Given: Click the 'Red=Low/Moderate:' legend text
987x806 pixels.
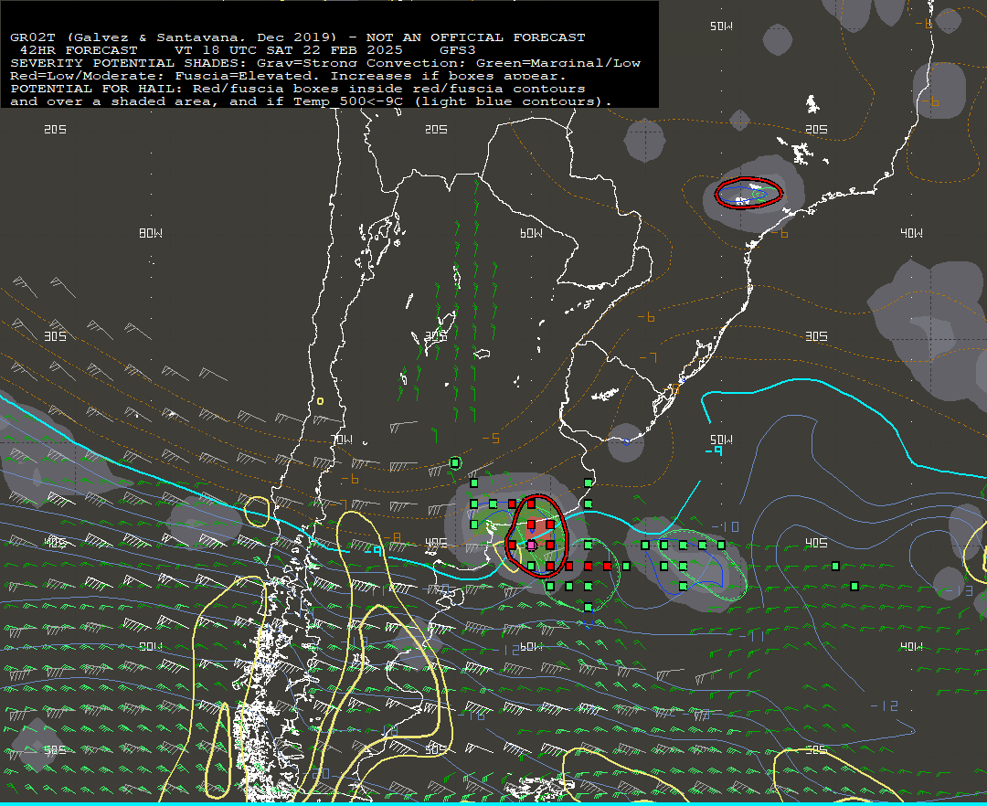Looking at the screenshot, I should point(88,76).
